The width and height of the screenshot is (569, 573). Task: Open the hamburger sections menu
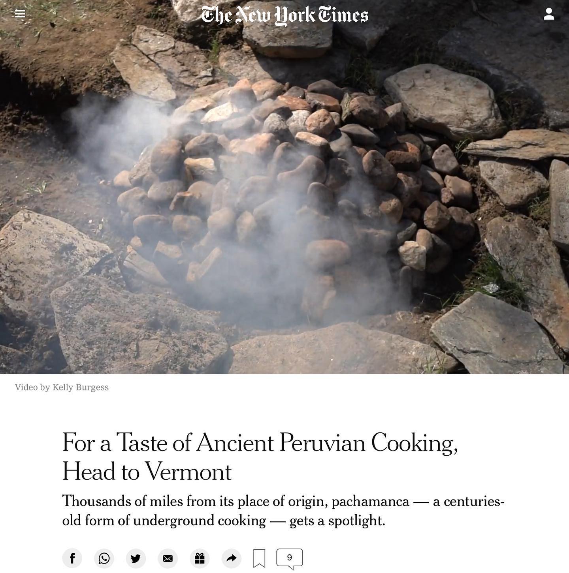pos(20,14)
